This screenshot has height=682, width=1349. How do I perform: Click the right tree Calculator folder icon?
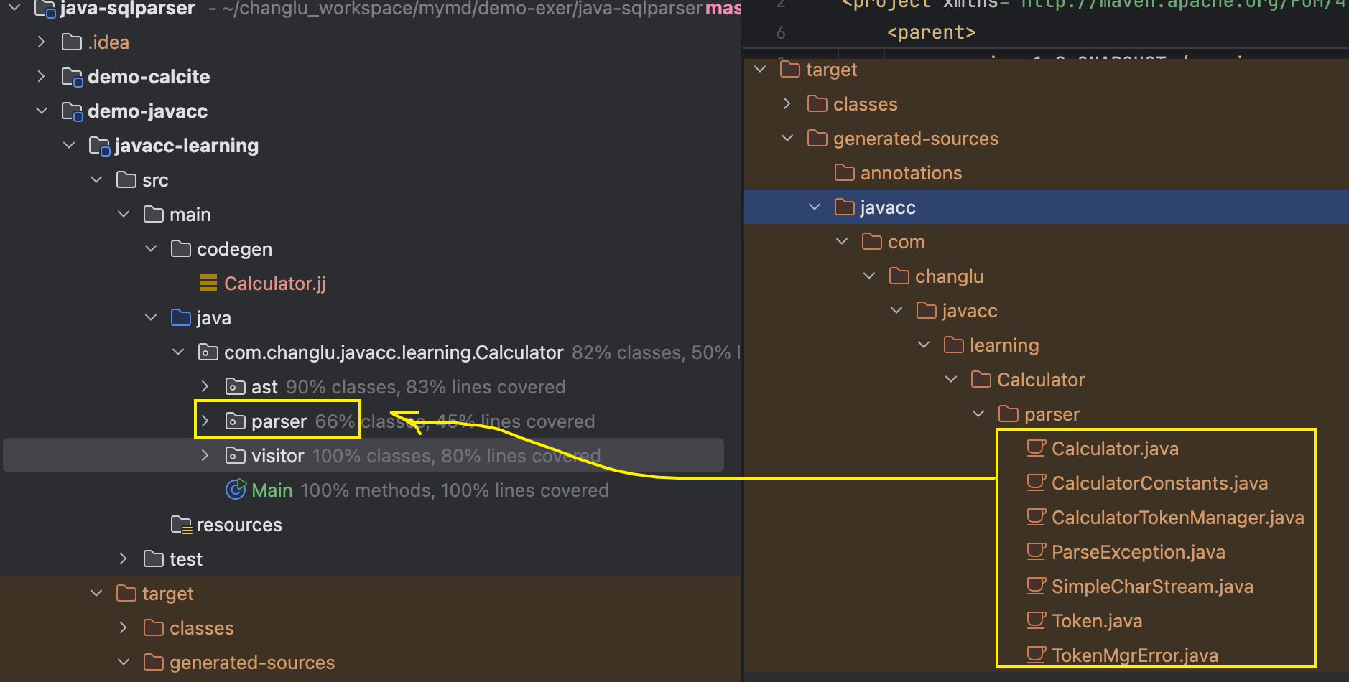click(981, 379)
